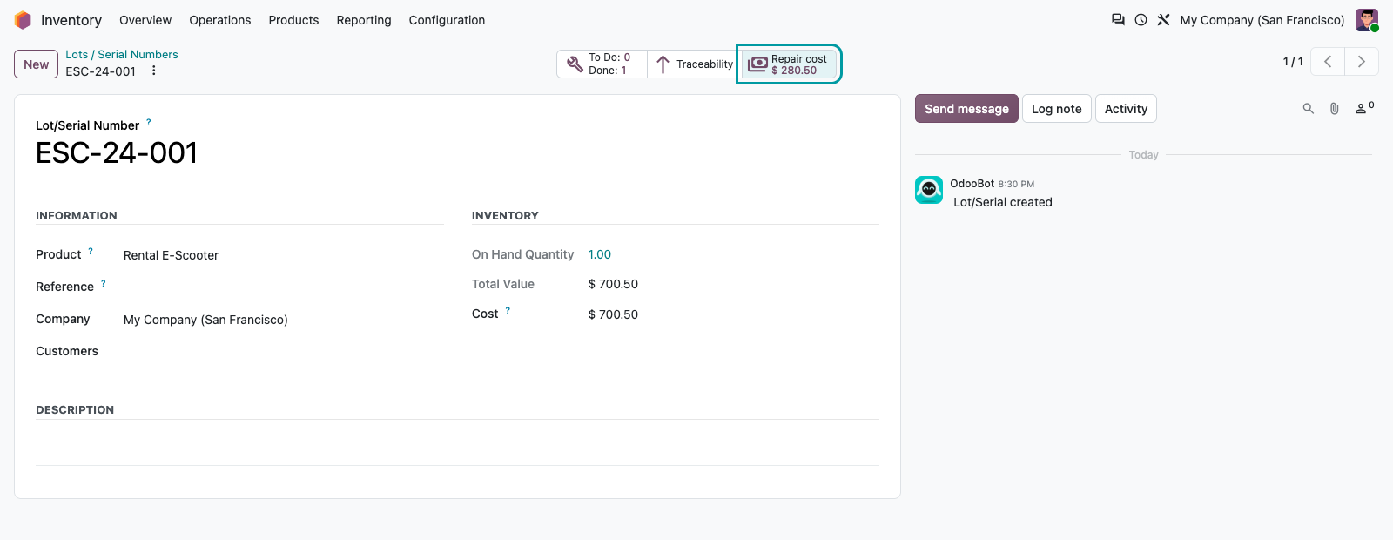Viewport: 1393px width, 540px height.
Task: Open the debug tools icon
Action: click(x=1163, y=20)
